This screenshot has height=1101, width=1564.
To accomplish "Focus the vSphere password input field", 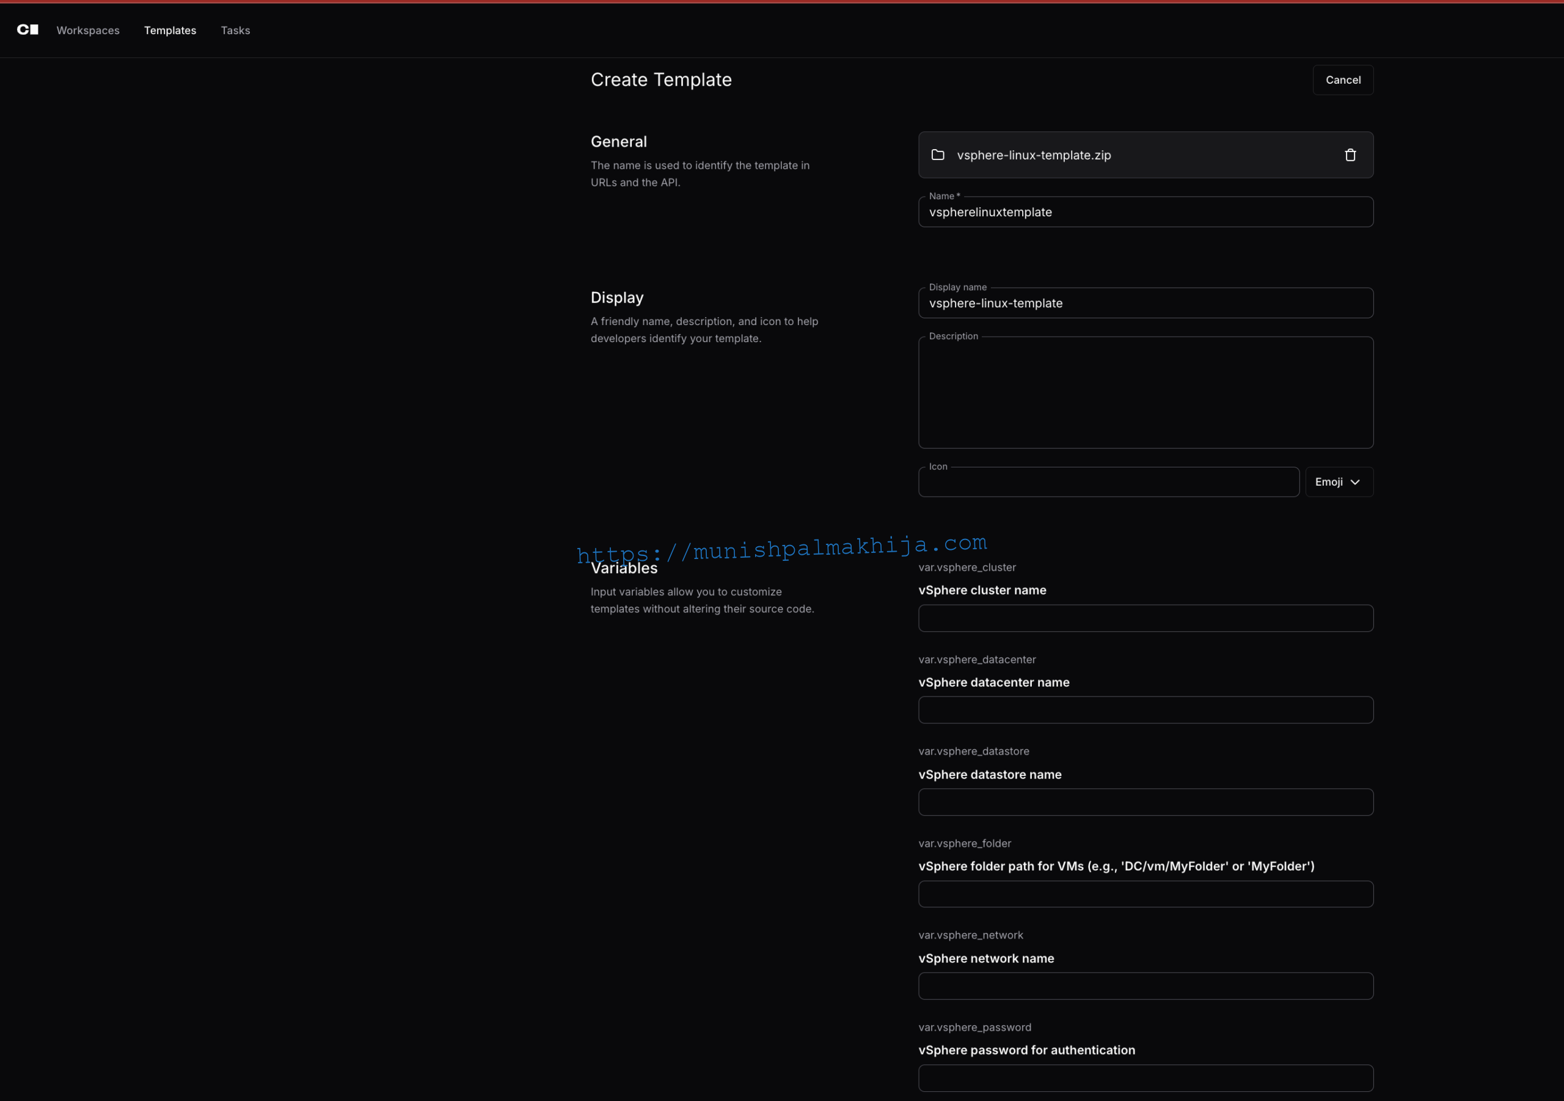I will point(1144,1078).
